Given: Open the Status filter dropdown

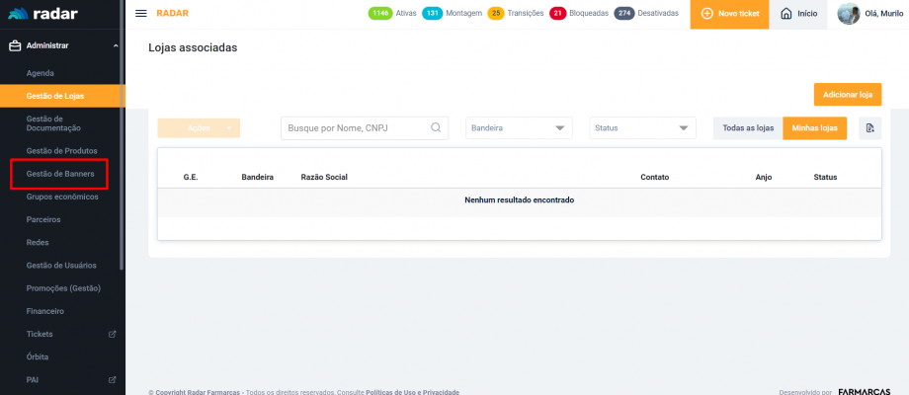Looking at the screenshot, I should [642, 128].
